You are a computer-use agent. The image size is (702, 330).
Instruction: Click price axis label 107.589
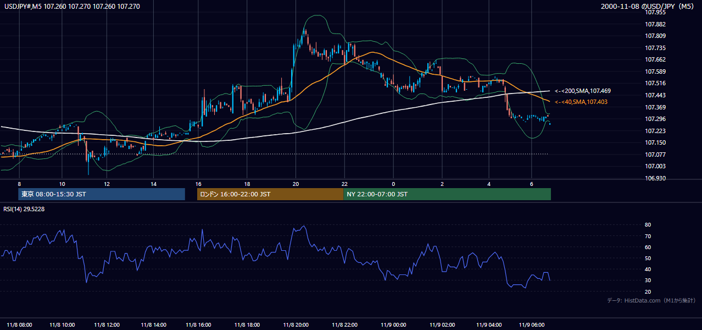point(655,71)
